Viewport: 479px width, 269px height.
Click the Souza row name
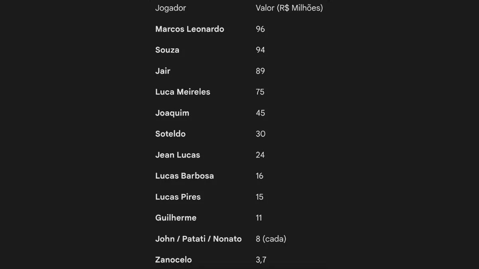pos(167,50)
